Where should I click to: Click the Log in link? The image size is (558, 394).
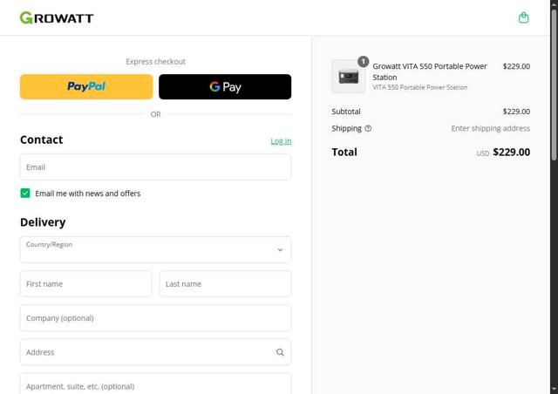[281, 140]
